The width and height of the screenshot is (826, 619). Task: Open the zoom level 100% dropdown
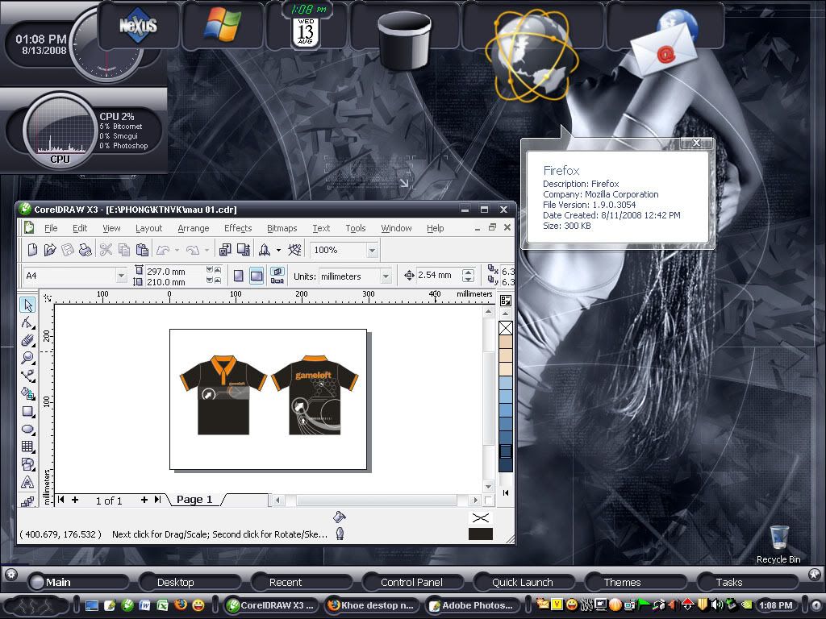tap(372, 251)
